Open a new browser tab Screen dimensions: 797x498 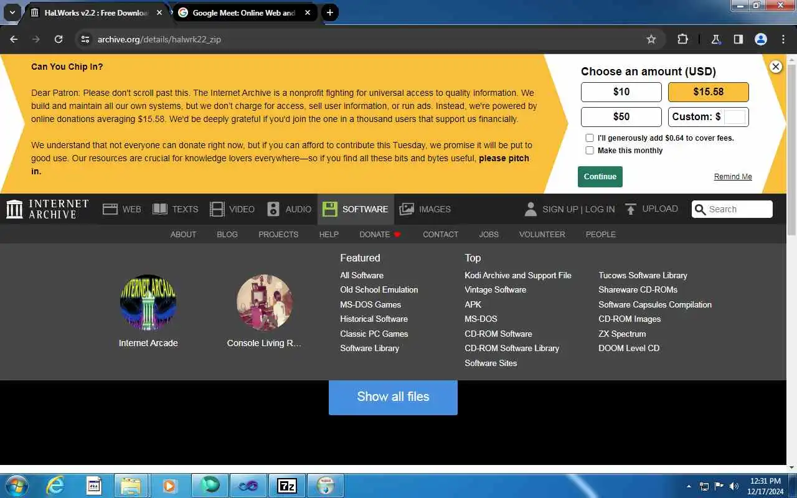pos(330,12)
